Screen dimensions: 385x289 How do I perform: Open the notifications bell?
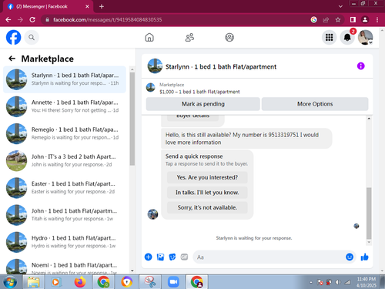[x=347, y=38]
